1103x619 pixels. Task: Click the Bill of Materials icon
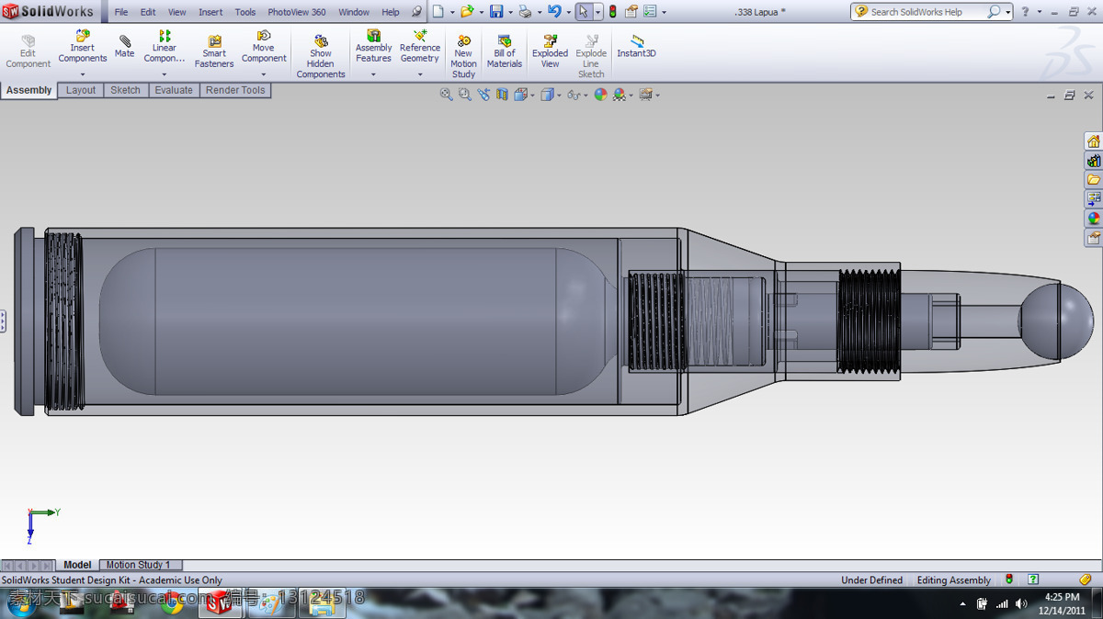click(505, 52)
